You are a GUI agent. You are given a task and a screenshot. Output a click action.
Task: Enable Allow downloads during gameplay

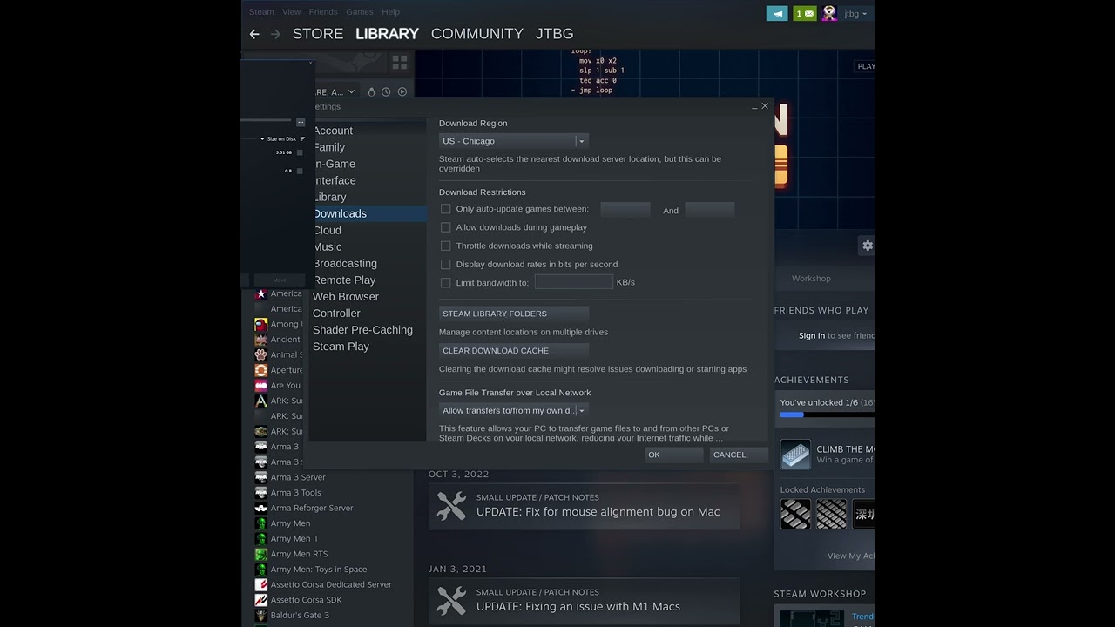tap(445, 227)
